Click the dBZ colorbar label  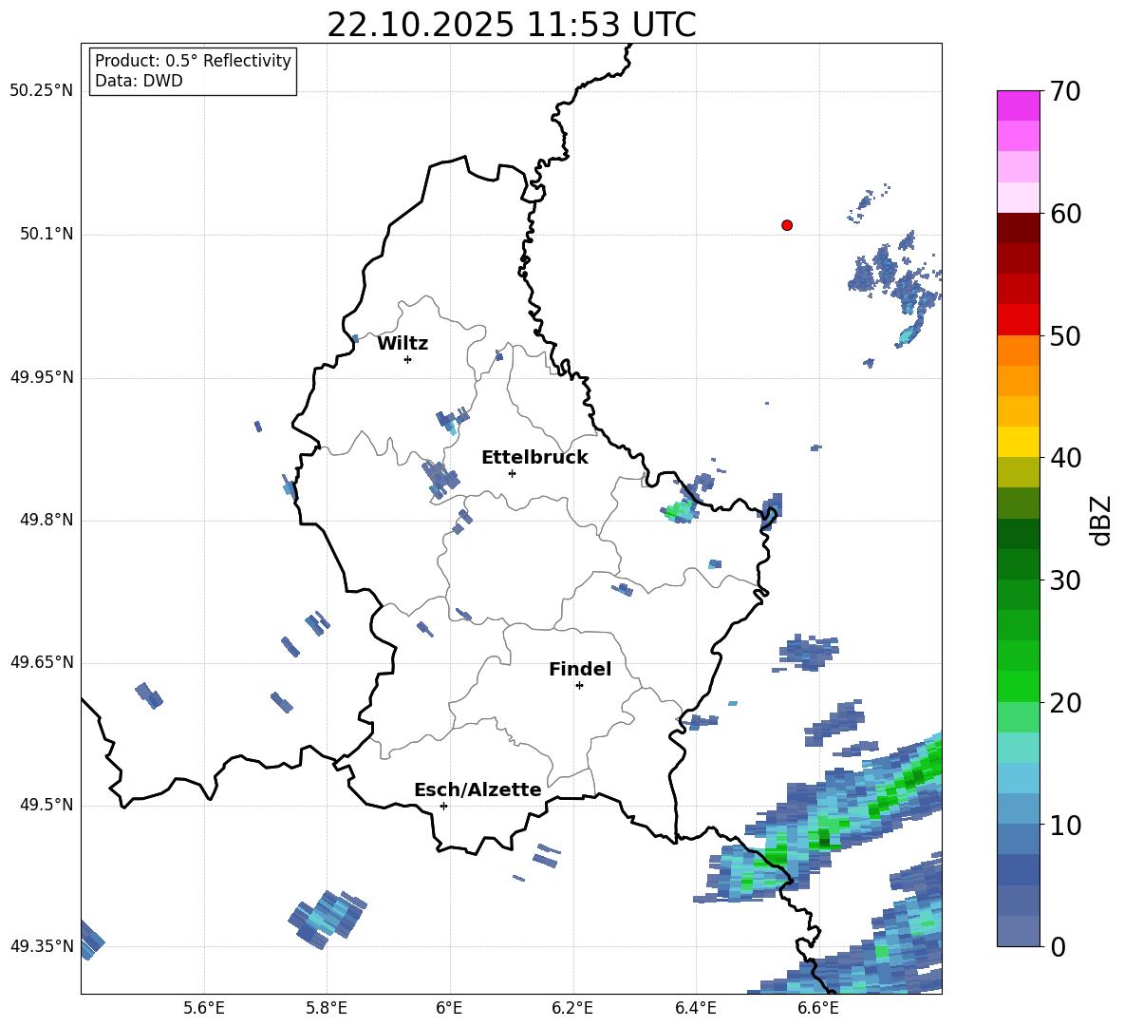pos(1100,520)
